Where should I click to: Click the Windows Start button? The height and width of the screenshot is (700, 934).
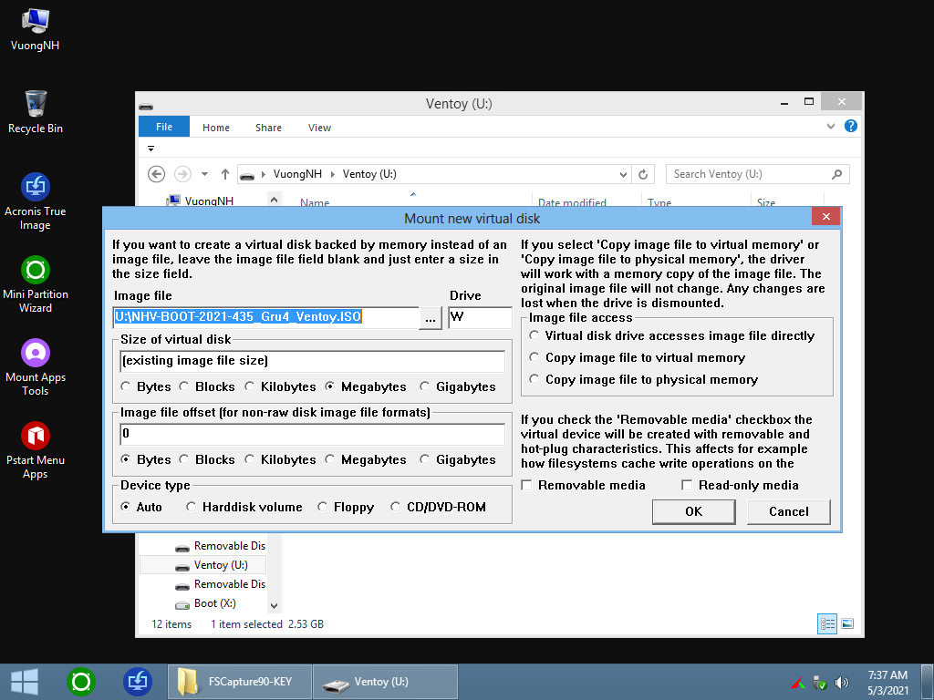25,682
